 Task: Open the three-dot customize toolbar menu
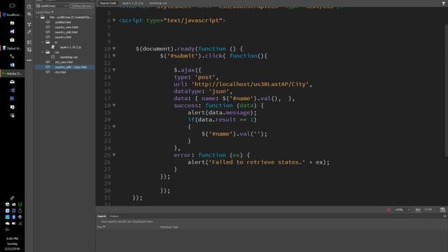point(29,60)
